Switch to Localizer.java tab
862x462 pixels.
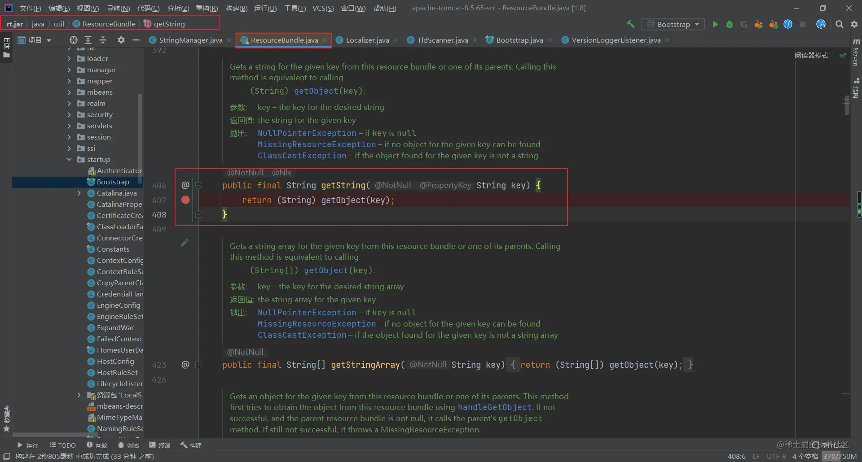[x=367, y=40]
